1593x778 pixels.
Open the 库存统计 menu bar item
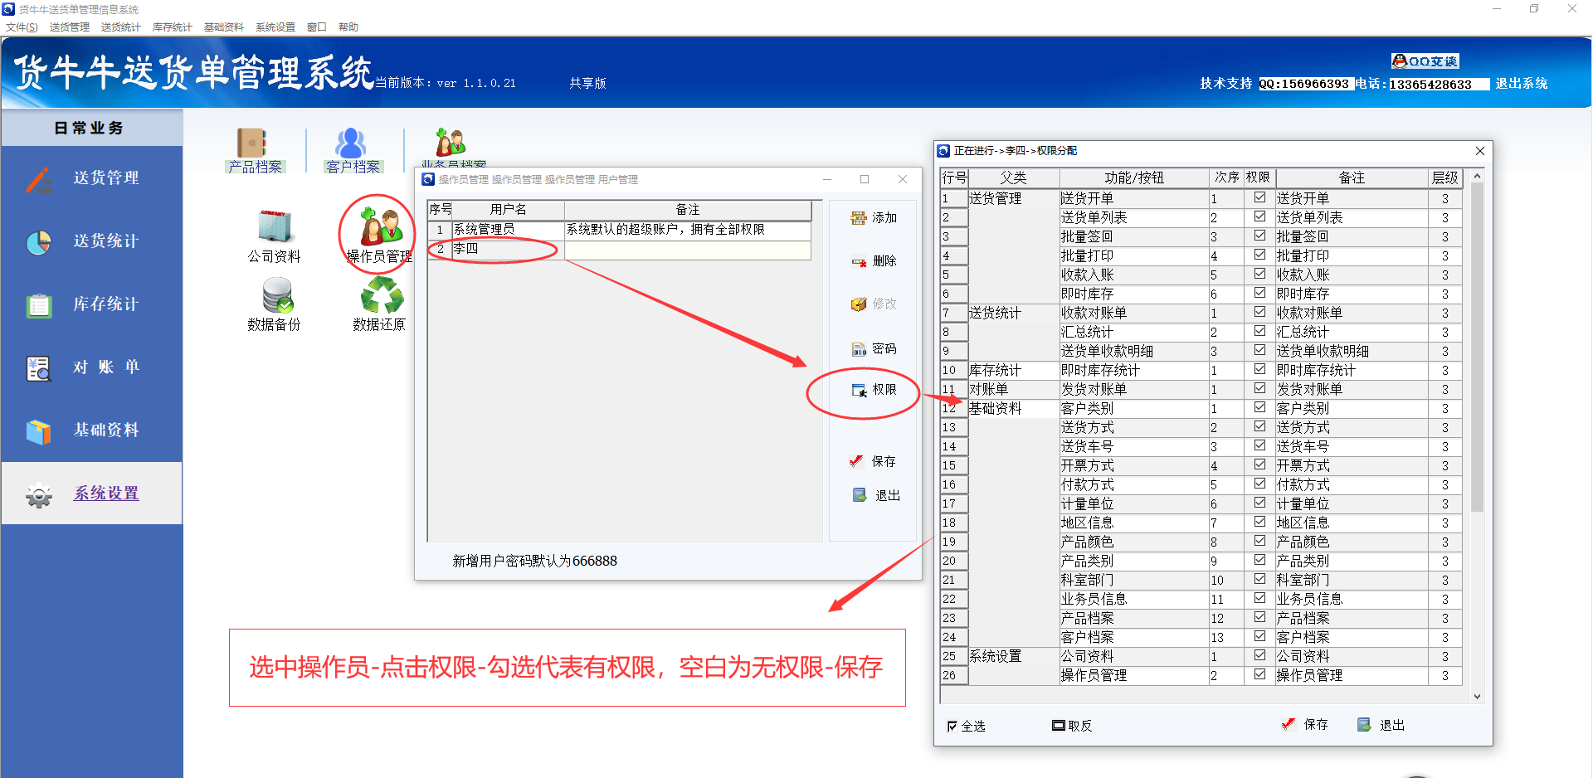pyautogui.click(x=173, y=27)
